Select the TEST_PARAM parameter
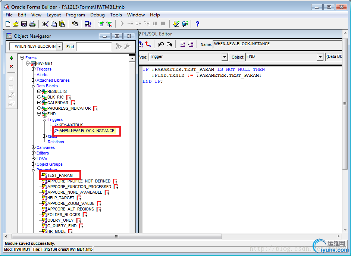This screenshot has width=351, height=256. click(x=60, y=175)
